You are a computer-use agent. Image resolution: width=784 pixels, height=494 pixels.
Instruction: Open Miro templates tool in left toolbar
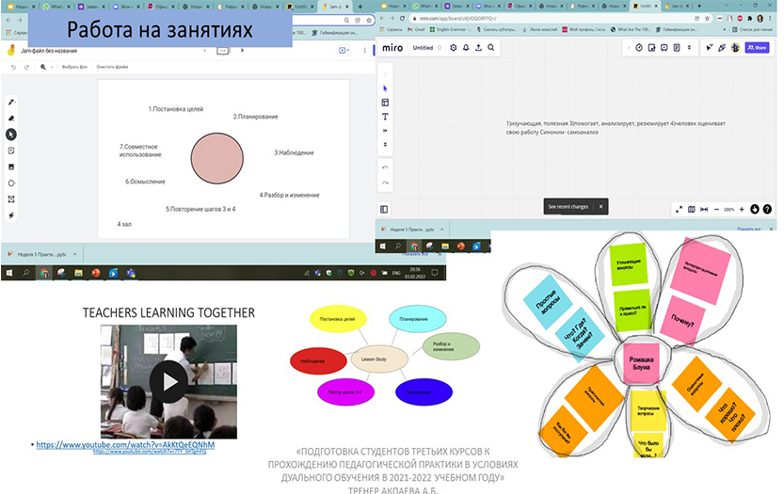385,103
